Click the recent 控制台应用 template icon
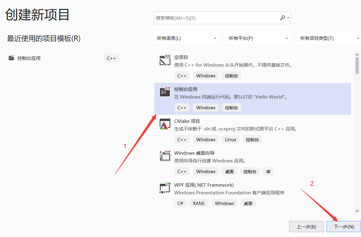Image resolution: width=361 pixels, height=237 pixels. (x=11, y=58)
